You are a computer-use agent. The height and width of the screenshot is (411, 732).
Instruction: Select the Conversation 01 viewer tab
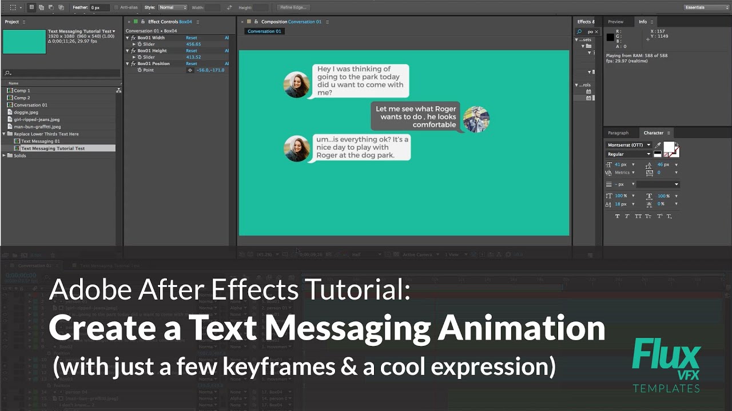click(x=264, y=31)
